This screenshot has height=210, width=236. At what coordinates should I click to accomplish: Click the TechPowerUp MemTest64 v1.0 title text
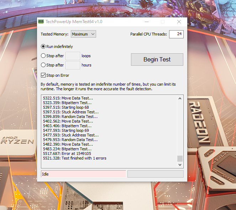(74, 22)
